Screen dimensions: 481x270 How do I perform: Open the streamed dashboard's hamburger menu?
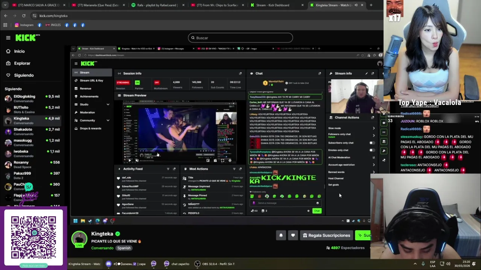76,64
